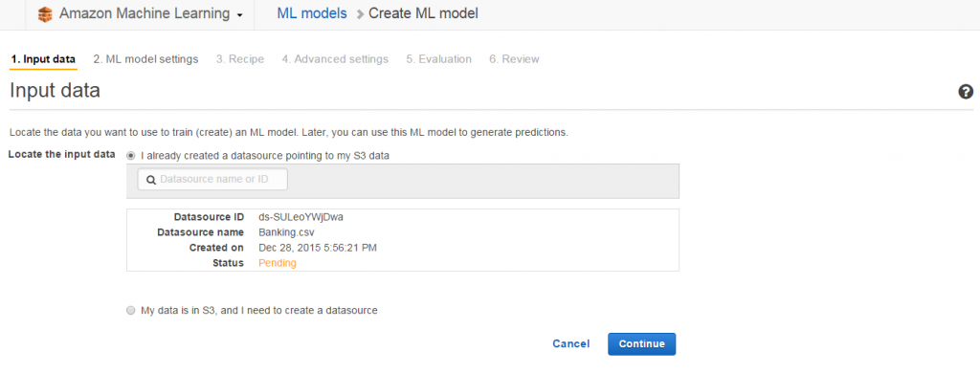The width and height of the screenshot is (980, 373).
Task: Jump to the 3. Recipe step
Action: [x=240, y=59]
